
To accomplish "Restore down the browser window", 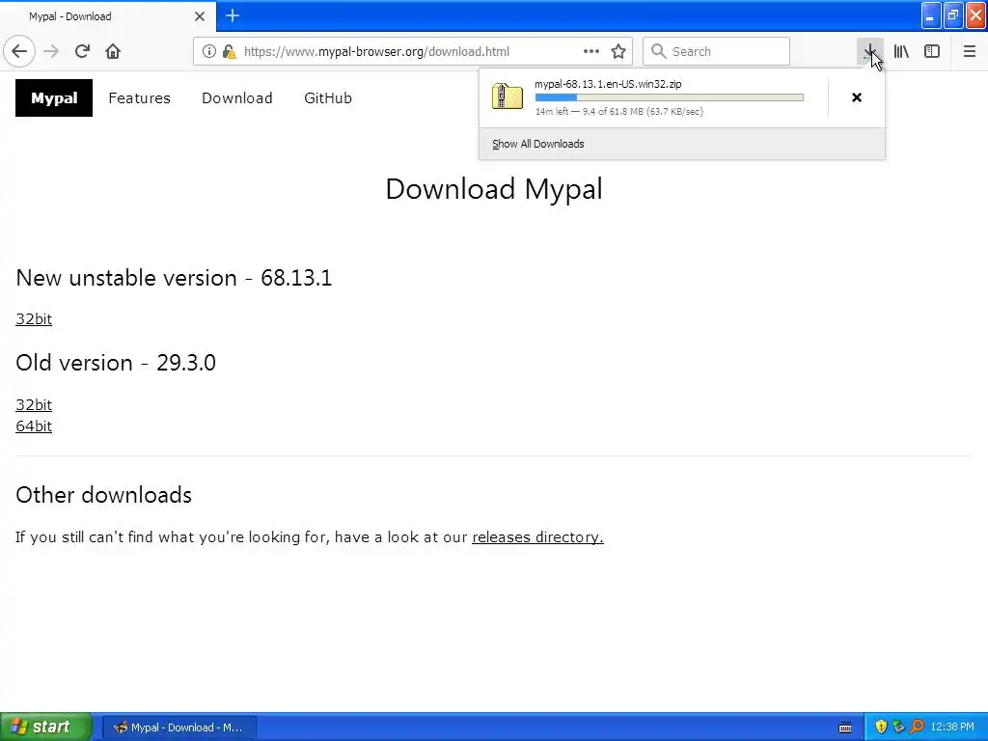I will pyautogui.click(x=953, y=15).
